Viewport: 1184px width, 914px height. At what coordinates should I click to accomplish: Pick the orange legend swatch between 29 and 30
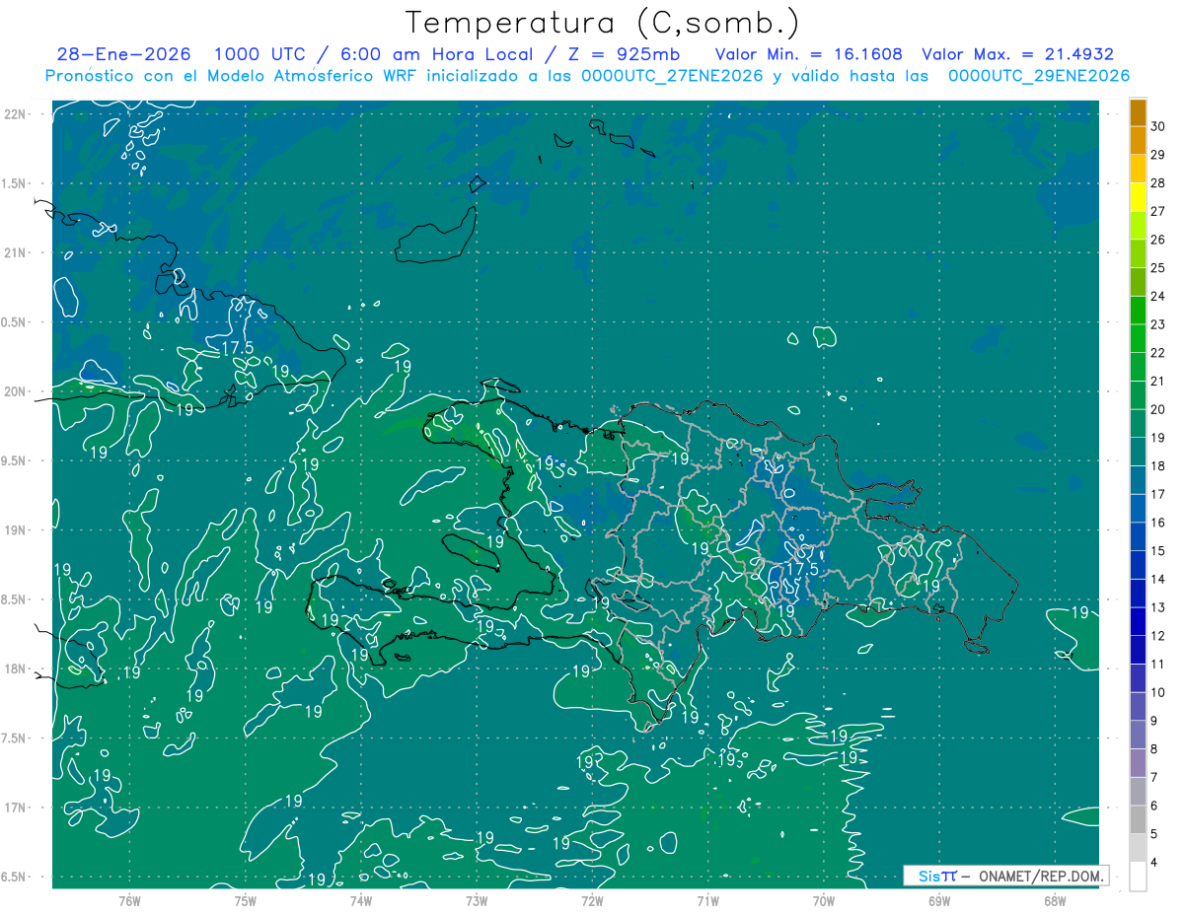coord(1138,141)
